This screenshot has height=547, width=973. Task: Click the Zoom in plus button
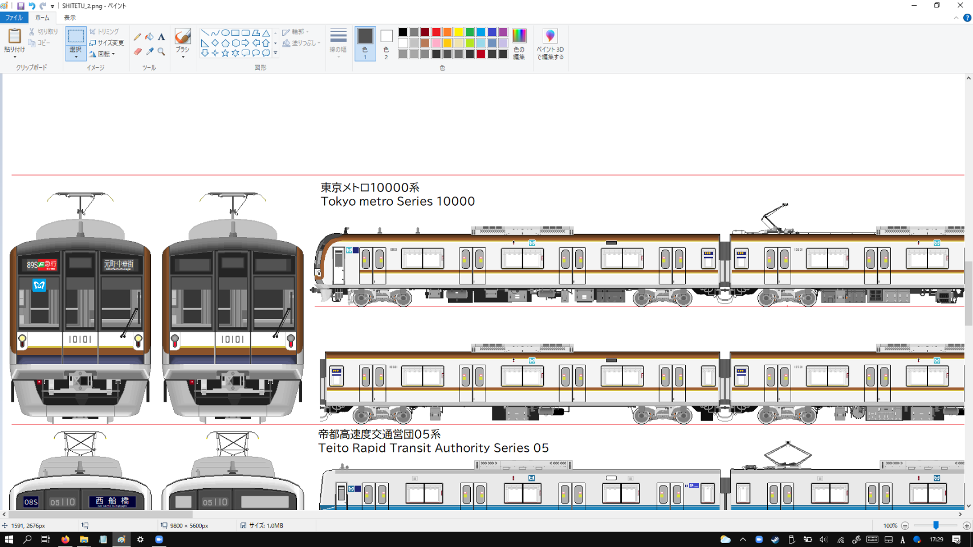pyautogui.click(x=966, y=525)
